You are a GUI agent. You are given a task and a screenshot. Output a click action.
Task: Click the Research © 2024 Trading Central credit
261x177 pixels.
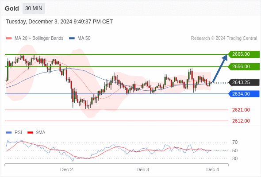[224, 38]
